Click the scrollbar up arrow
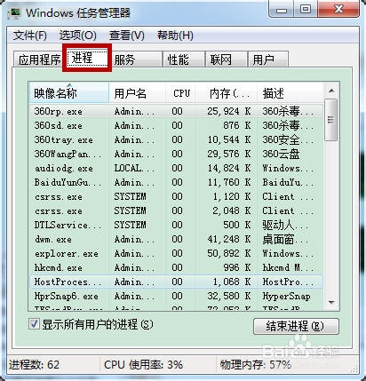The width and height of the screenshot is (366, 381). click(x=331, y=91)
